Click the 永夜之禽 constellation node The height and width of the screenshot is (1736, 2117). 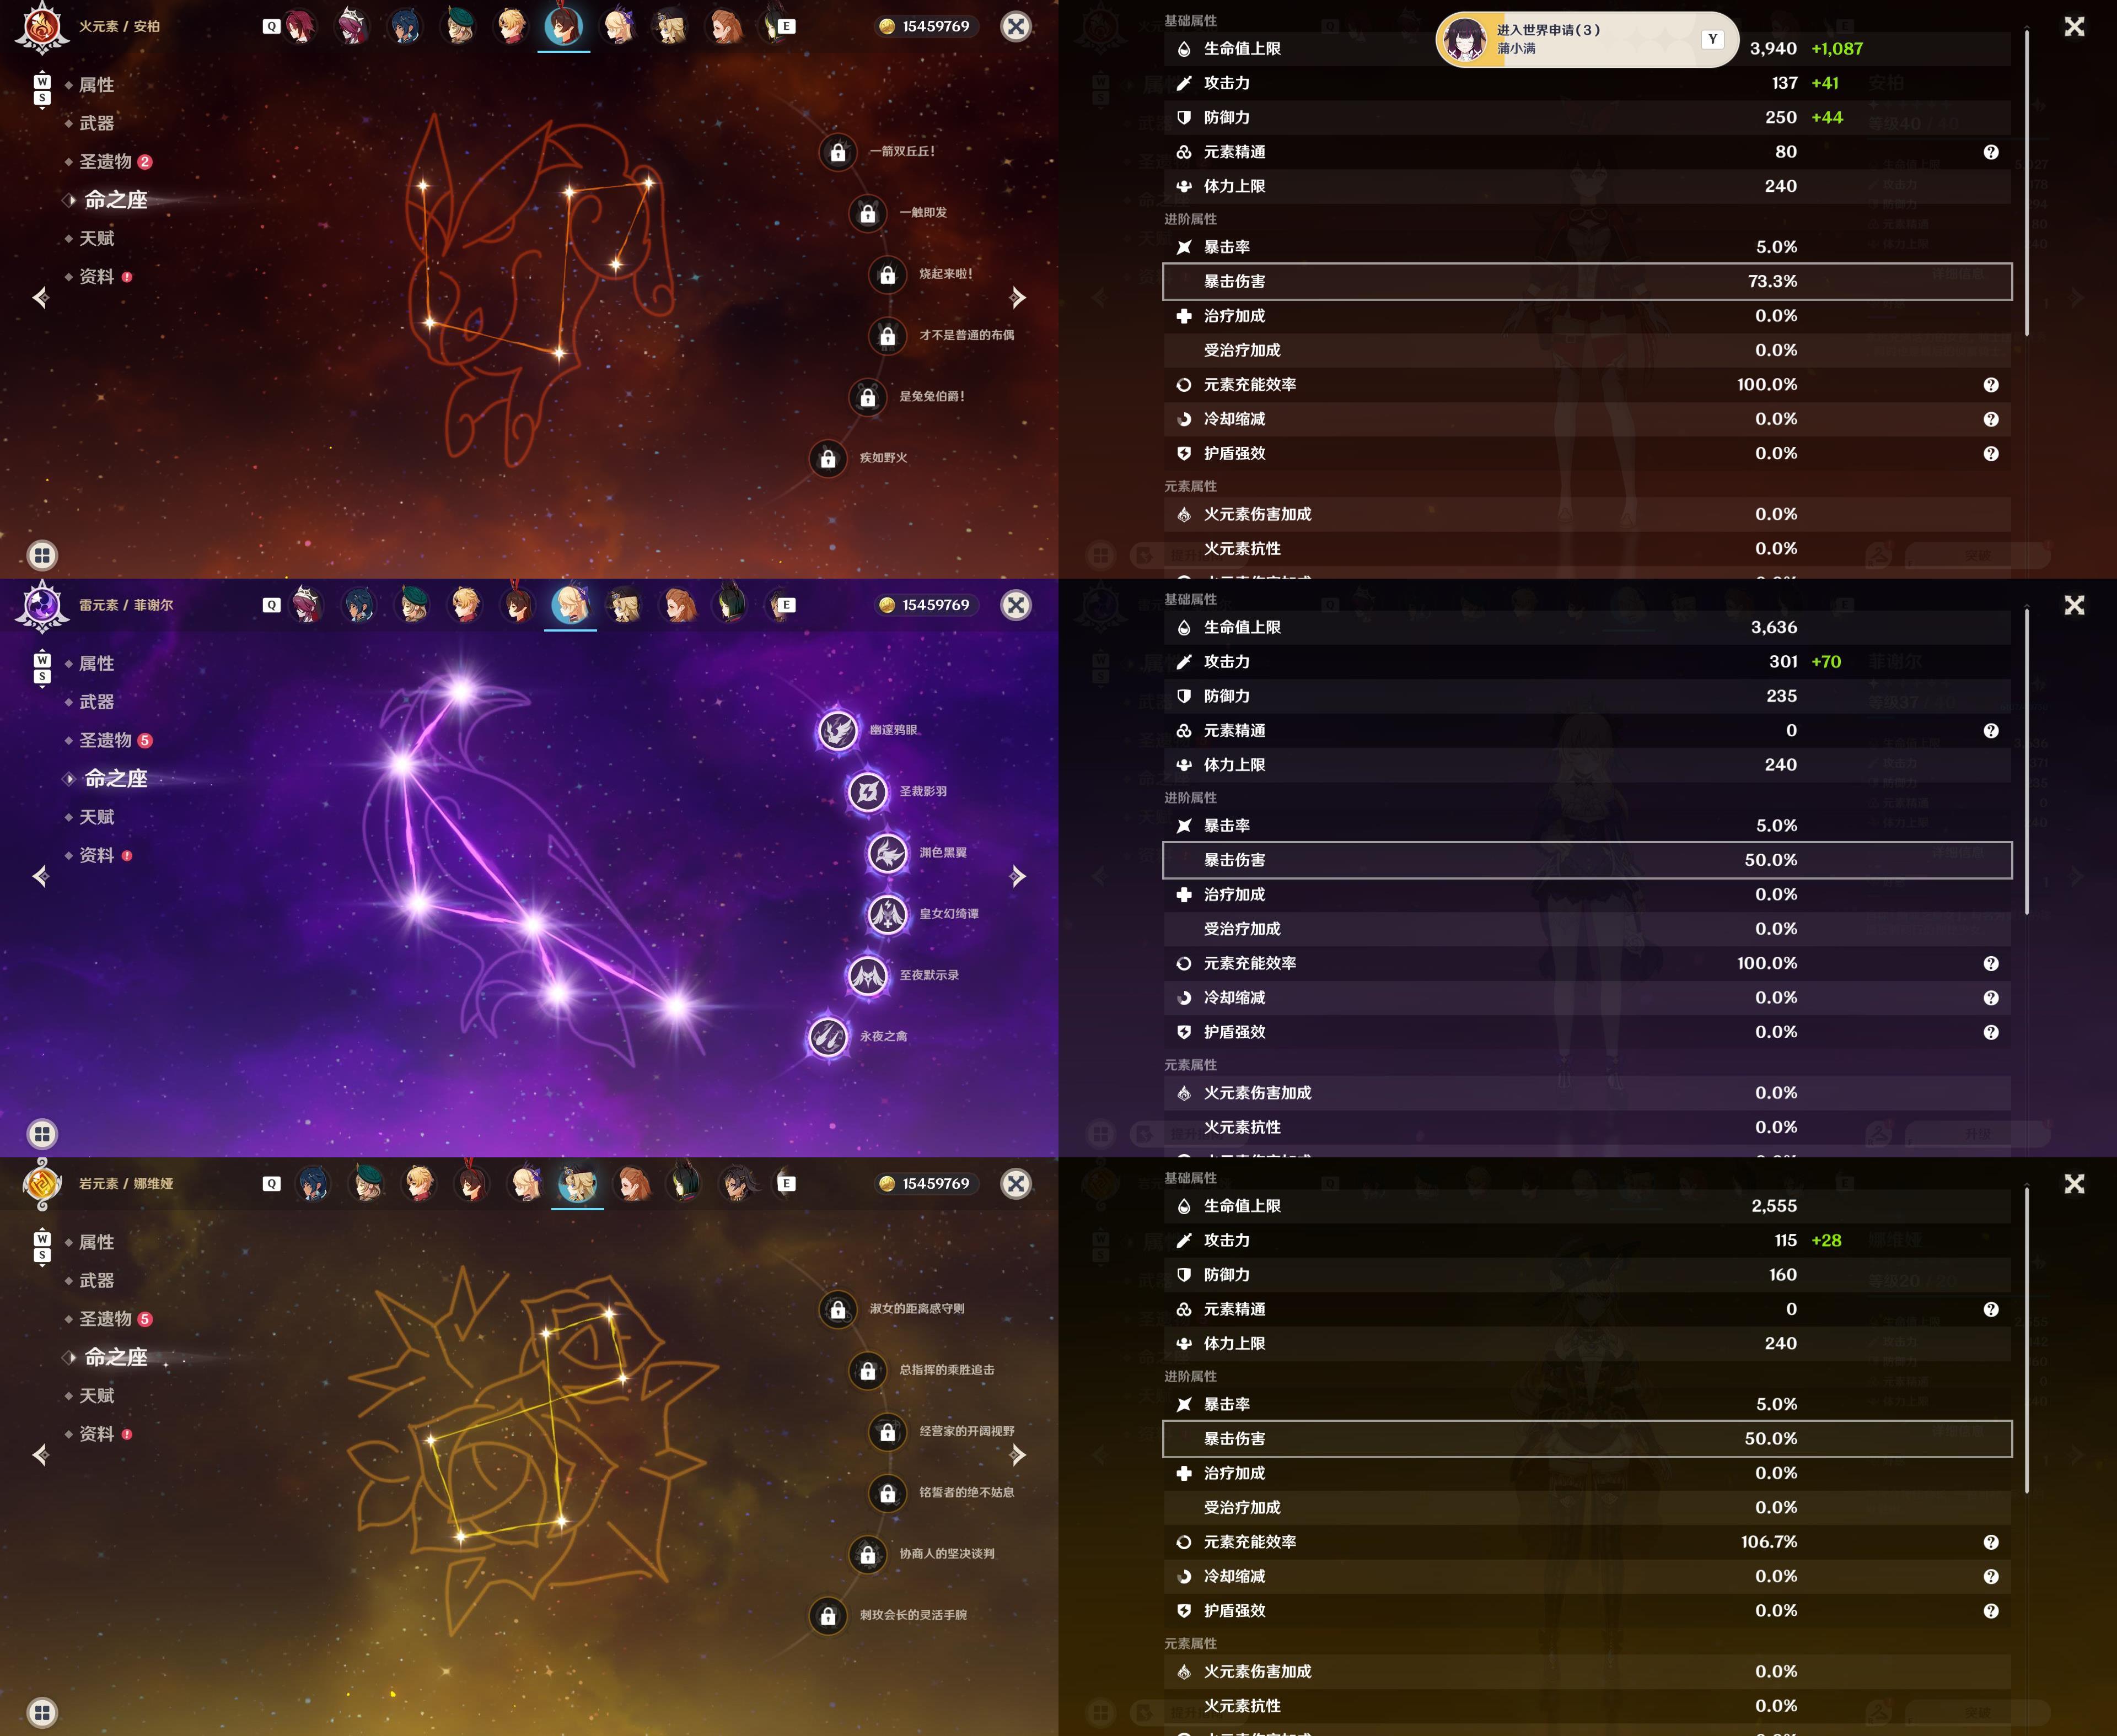[829, 1037]
